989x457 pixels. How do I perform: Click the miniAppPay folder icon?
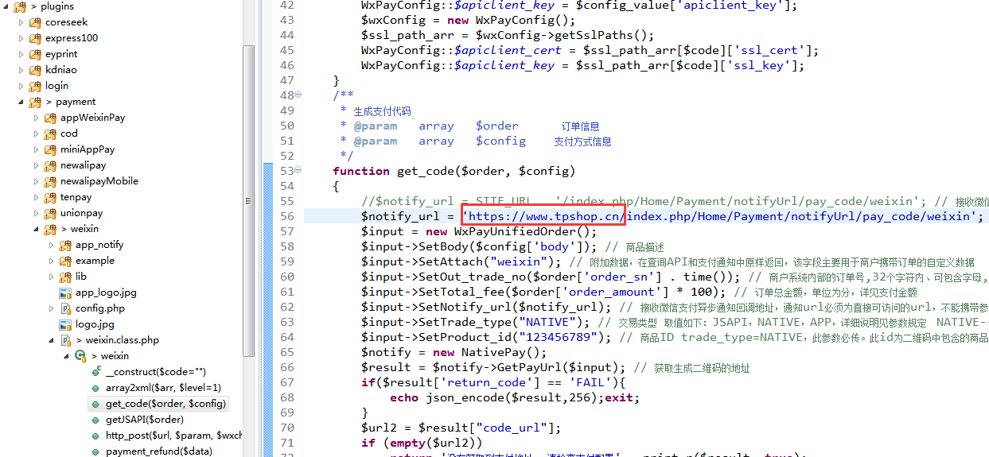tap(50, 149)
